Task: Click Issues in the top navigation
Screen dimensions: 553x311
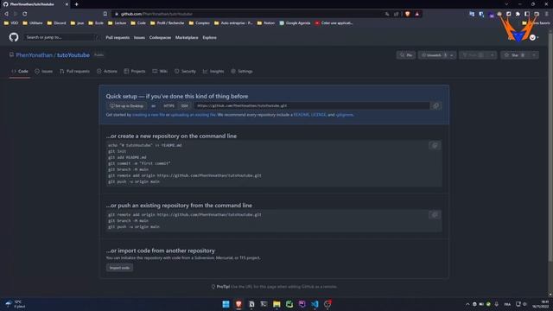Action: point(139,38)
